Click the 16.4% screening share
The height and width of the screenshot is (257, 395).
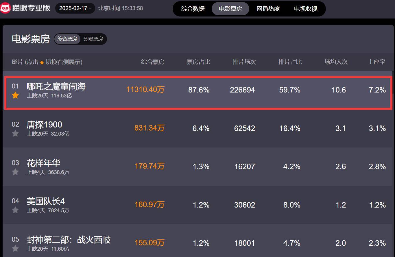tap(290, 128)
